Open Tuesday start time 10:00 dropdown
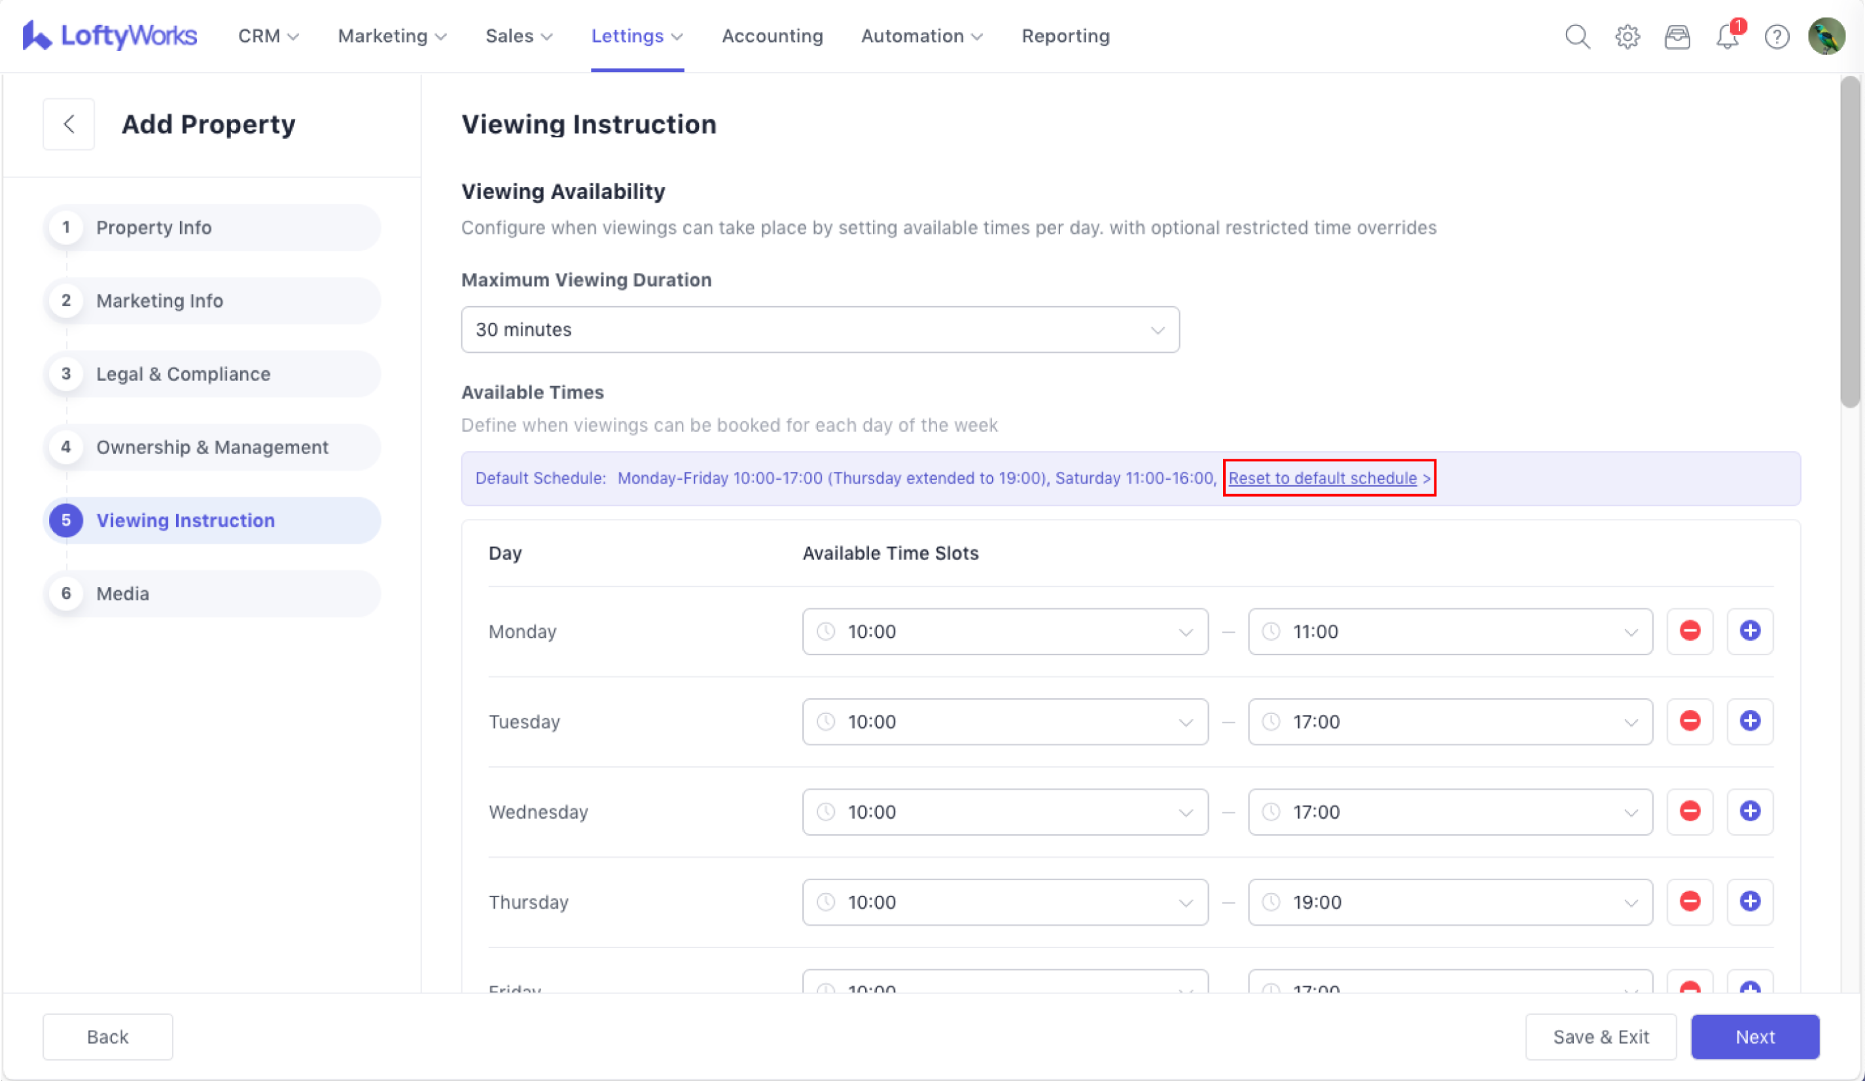1865x1081 pixels. click(1004, 722)
